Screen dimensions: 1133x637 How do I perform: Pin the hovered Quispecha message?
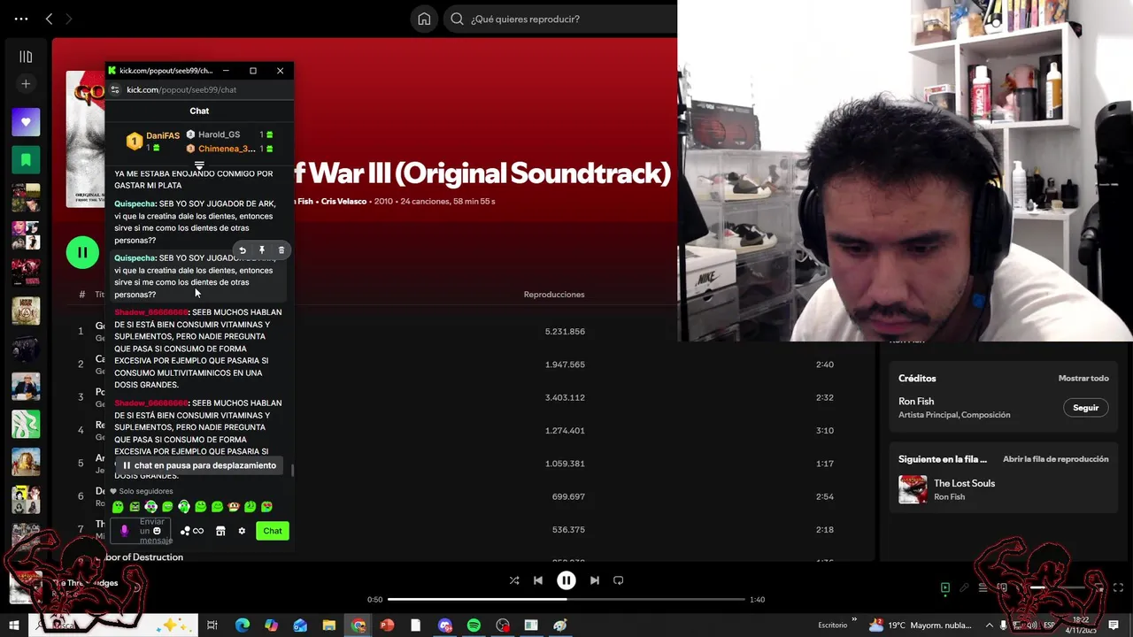(262, 250)
